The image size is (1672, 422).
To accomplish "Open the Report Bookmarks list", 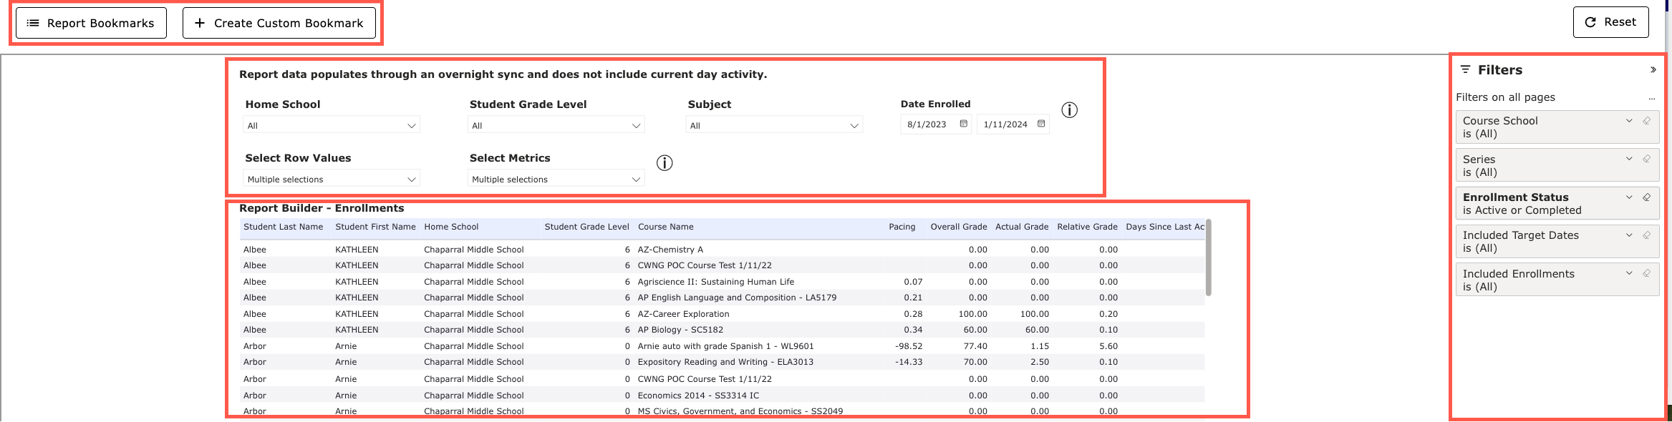I will (91, 23).
